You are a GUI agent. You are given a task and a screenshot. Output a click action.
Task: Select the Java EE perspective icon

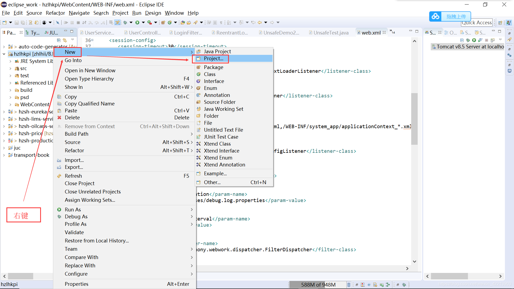tap(509, 23)
